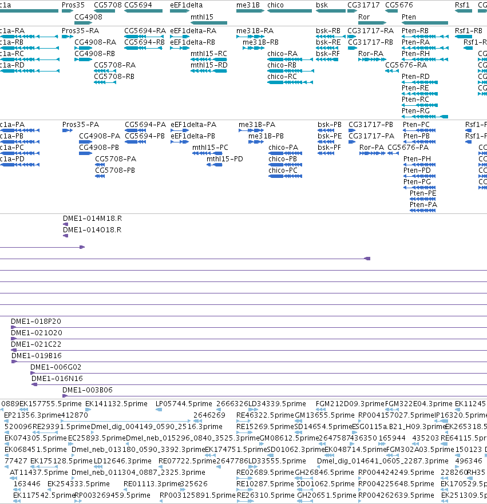
Task: Click BAC clone DME1-021C22
Action: pyautogui.click(x=36, y=344)
